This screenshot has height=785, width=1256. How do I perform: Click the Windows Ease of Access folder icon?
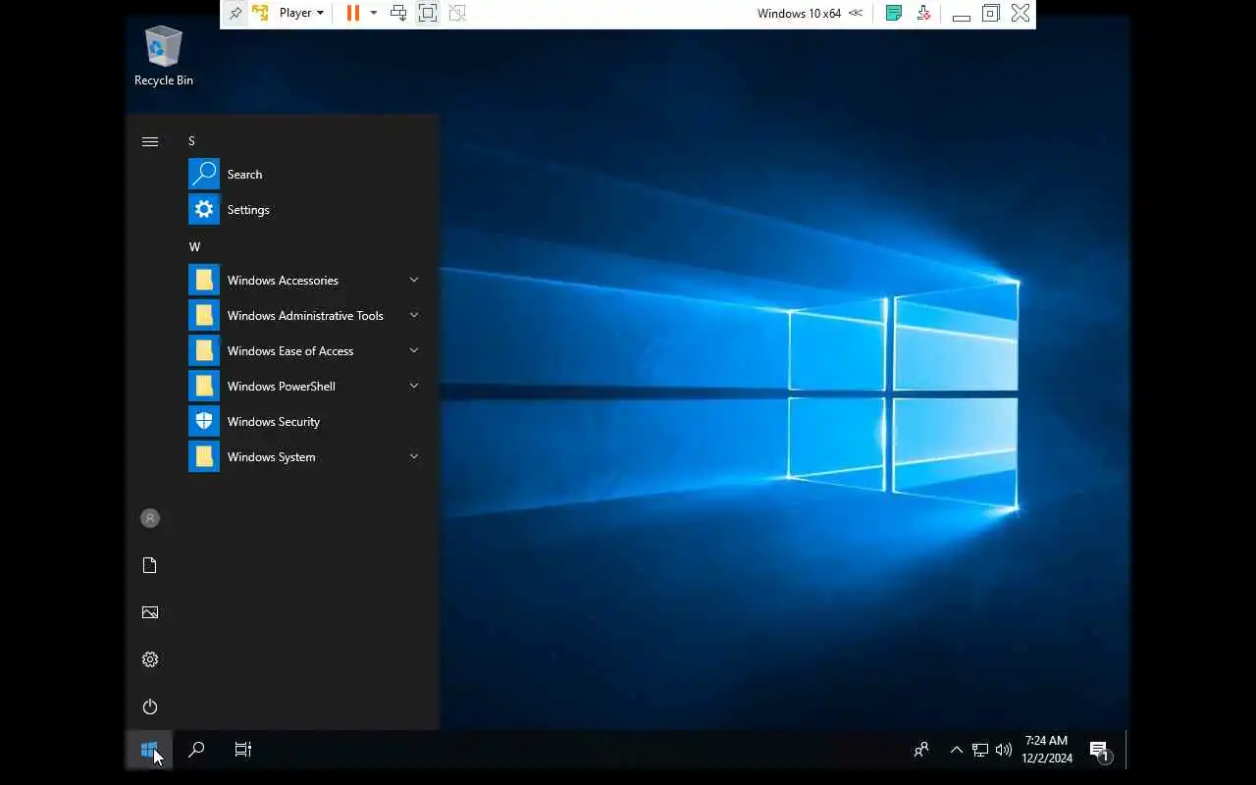(x=204, y=351)
